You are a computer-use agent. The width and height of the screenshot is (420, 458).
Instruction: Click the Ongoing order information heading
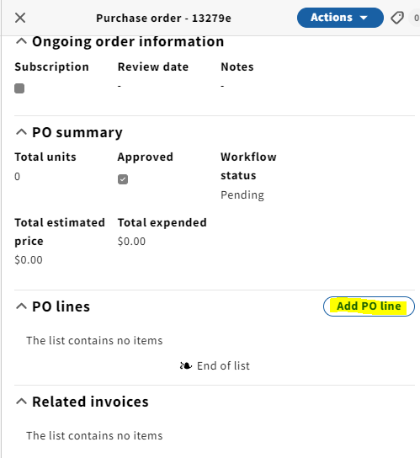coord(128,41)
